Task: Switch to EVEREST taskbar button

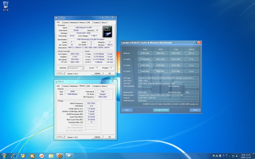Action: point(60,156)
